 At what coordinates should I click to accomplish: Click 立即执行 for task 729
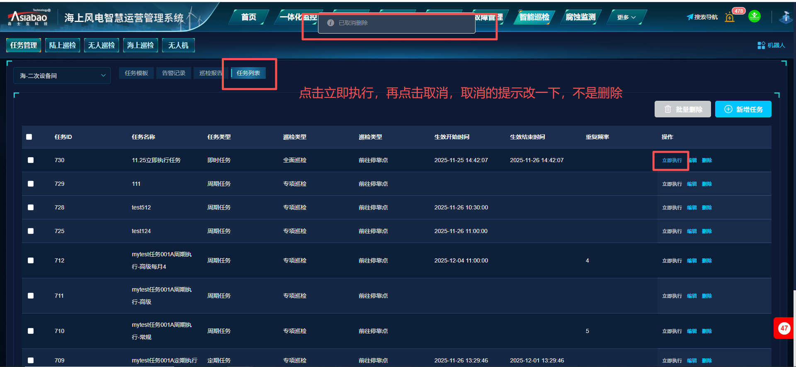tap(672, 184)
